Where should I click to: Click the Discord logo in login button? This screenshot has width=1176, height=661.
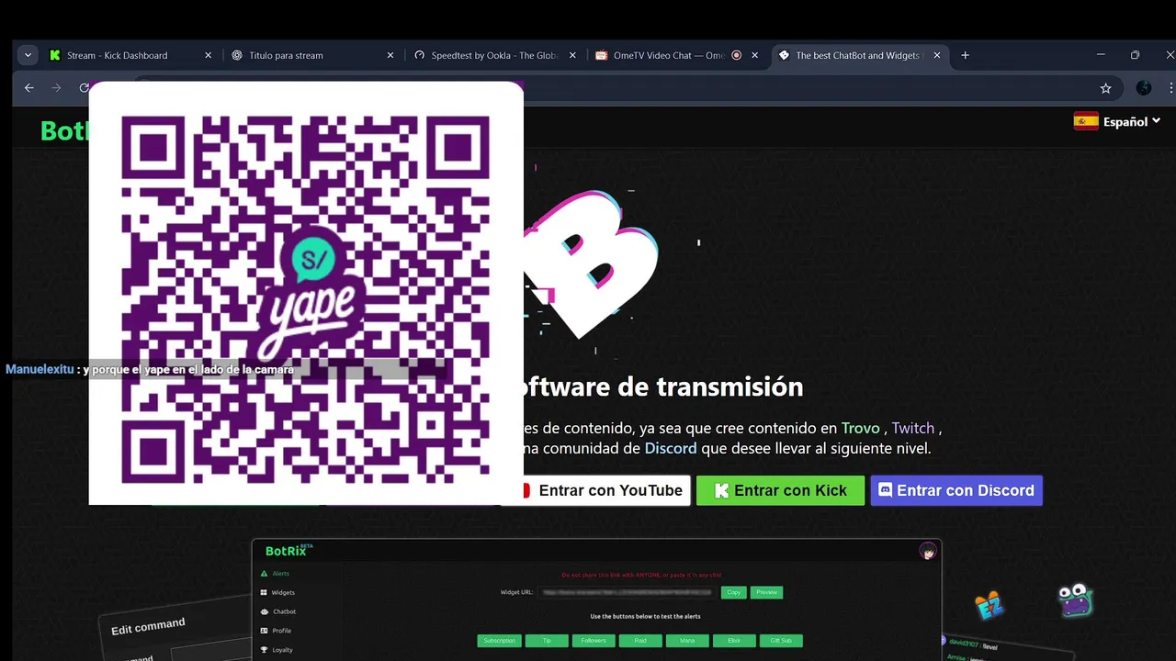coord(886,490)
